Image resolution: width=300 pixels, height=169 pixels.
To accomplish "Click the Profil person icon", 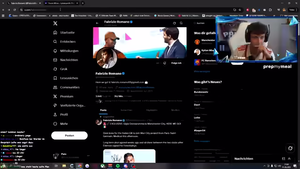I will coord(55,115).
